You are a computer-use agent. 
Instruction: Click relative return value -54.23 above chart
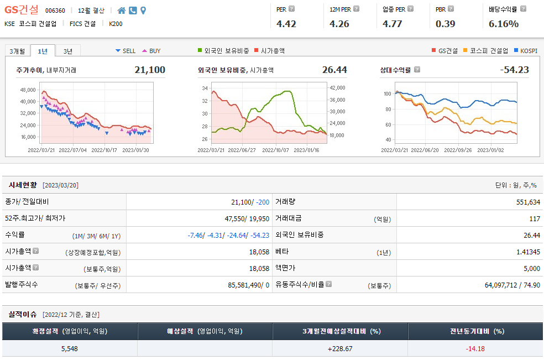(x=515, y=70)
